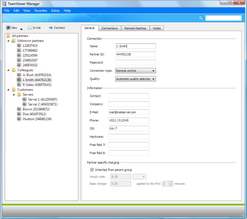Open the New button dropdown arrow

coord(21,29)
